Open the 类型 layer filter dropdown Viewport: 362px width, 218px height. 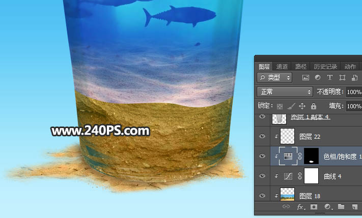tap(274, 78)
